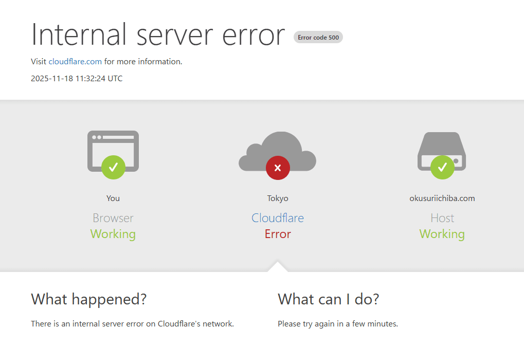Open the cloudflare.com link

pyautogui.click(x=75, y=62)
